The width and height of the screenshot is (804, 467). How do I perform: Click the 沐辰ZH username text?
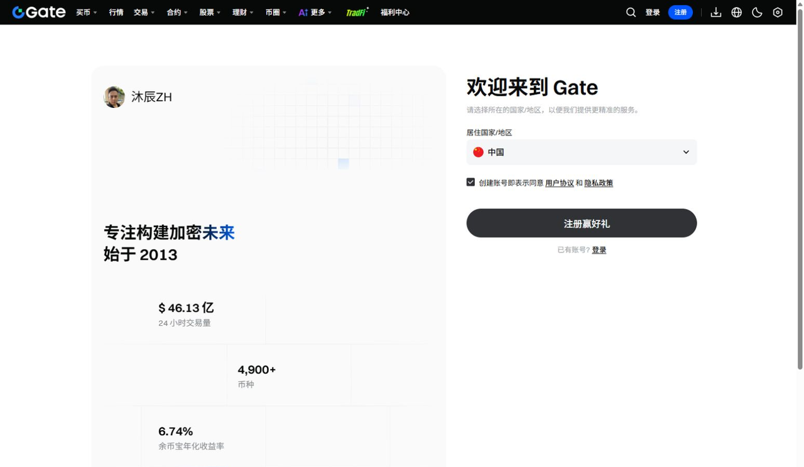pyautogui.click(x=151, y=97)
